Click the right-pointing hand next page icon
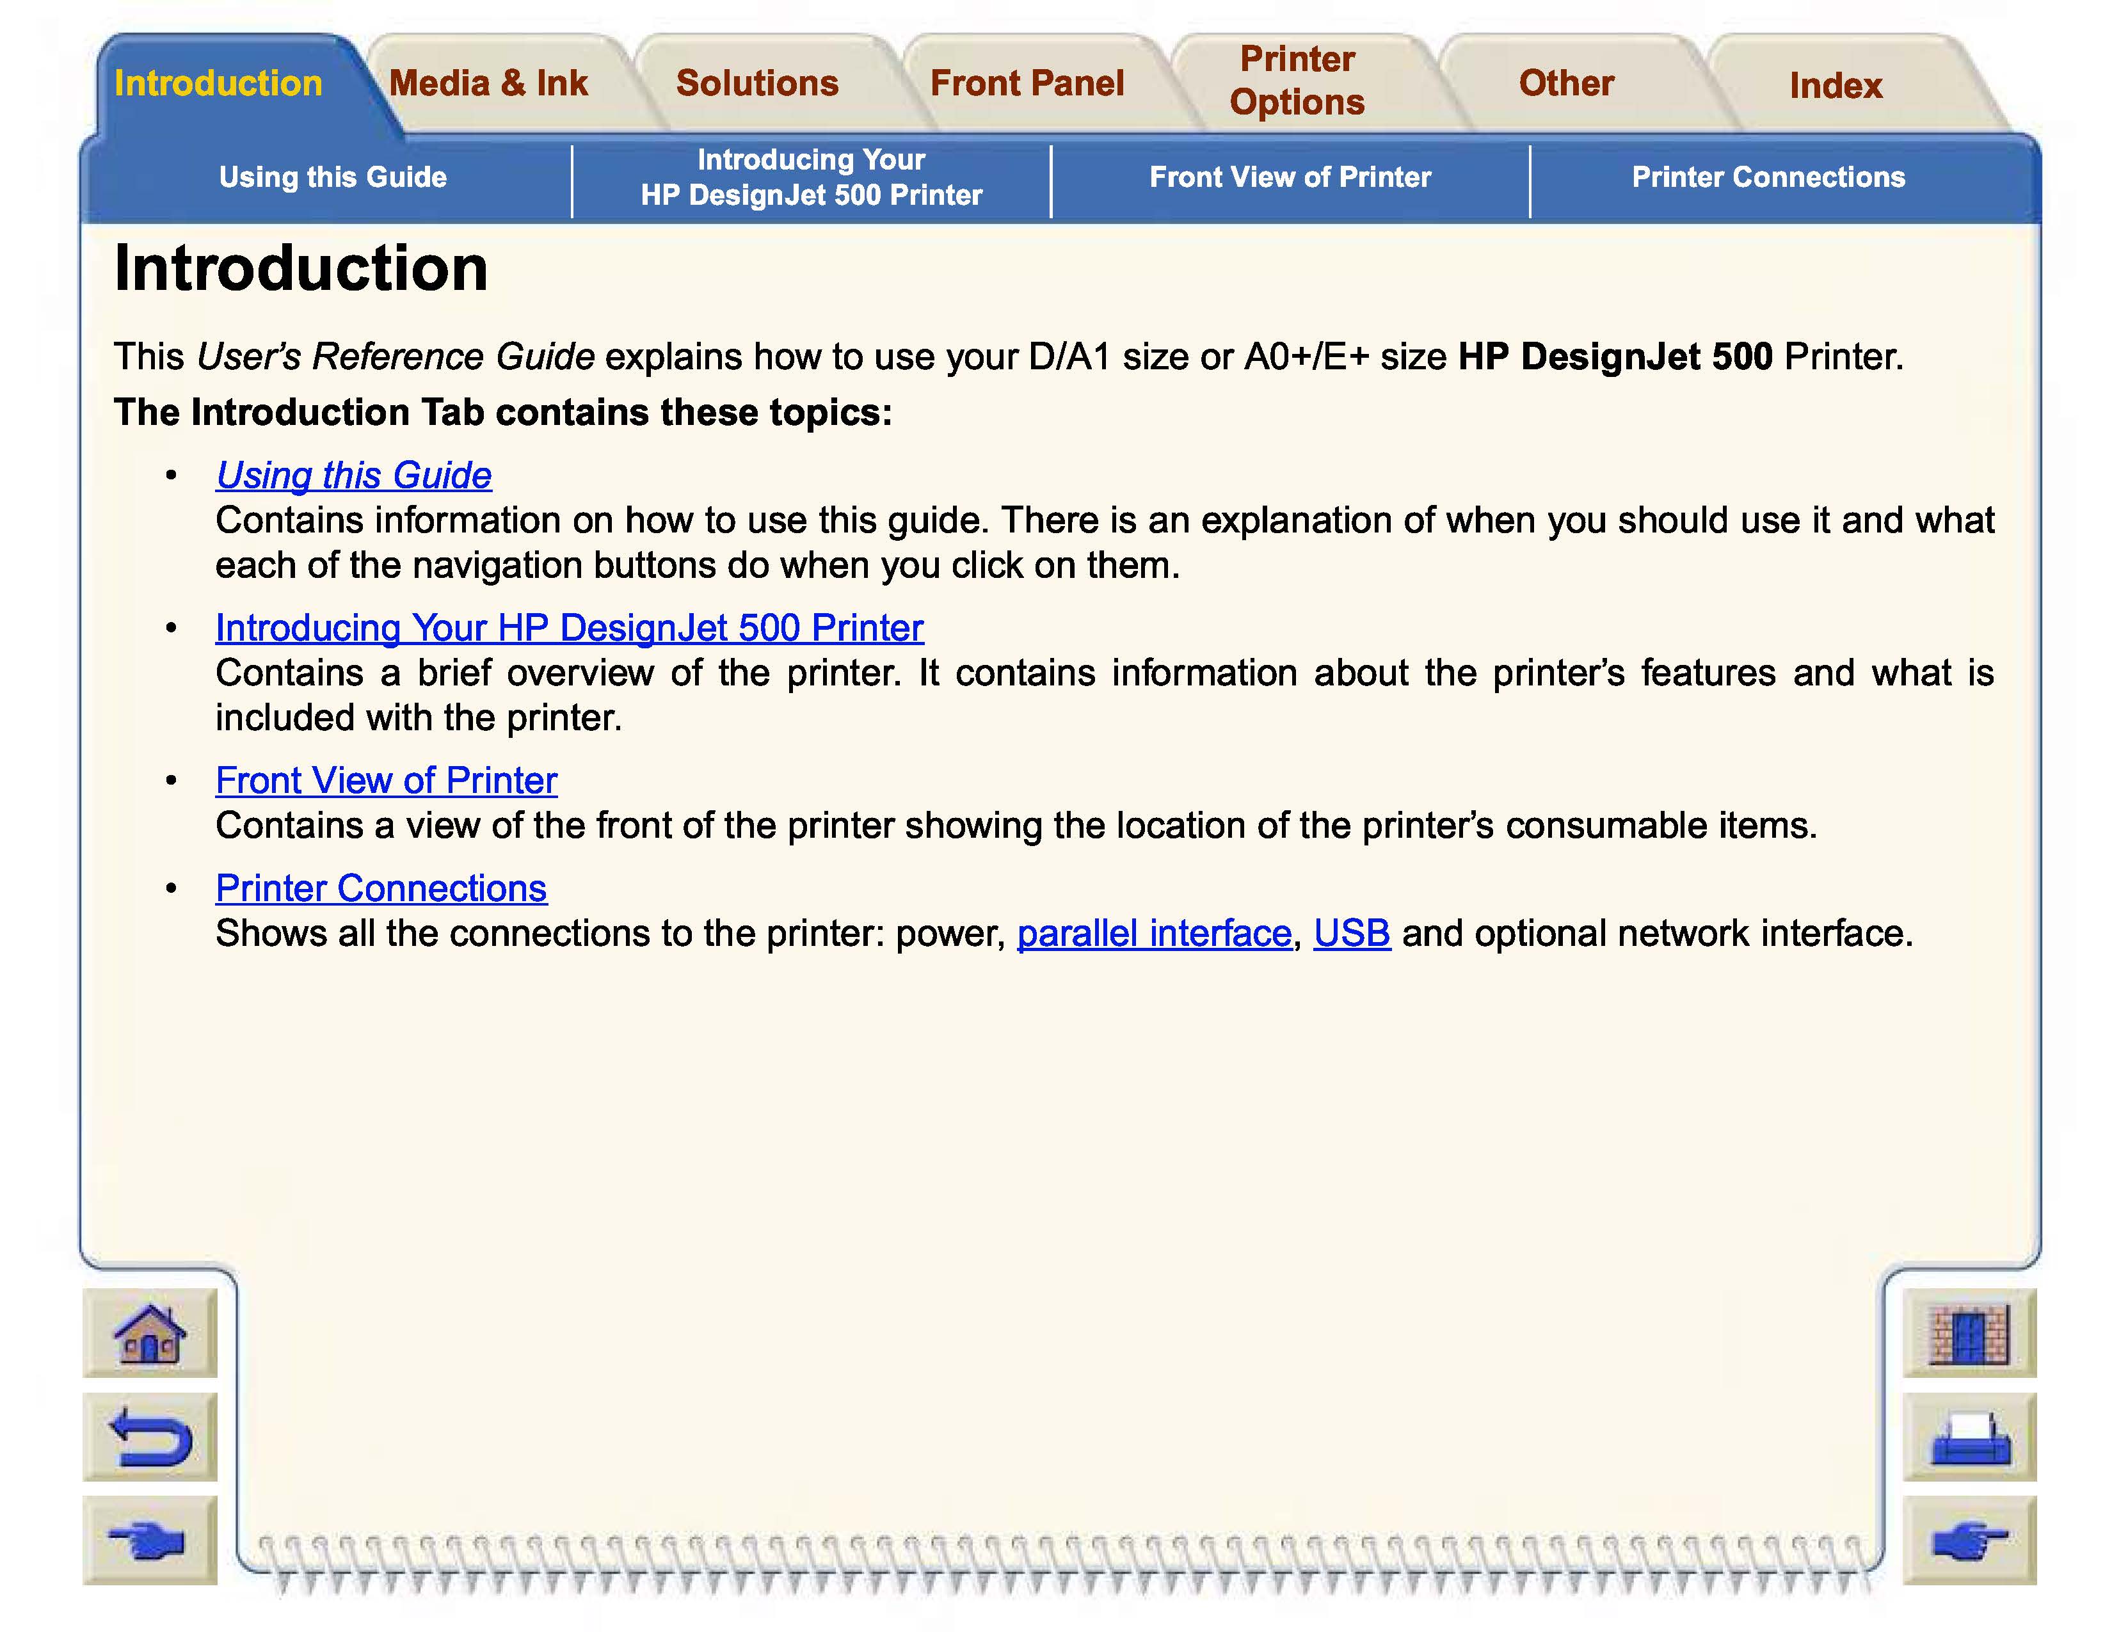The image size is (2112, 1632). tap(1969, 1540)
